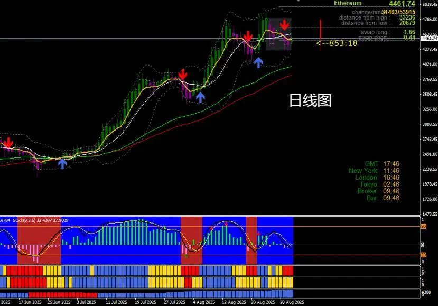Click 1473.55 on the price axis
Screen dimensions: 438x306
pyautogui.click(x=430, y=214)
